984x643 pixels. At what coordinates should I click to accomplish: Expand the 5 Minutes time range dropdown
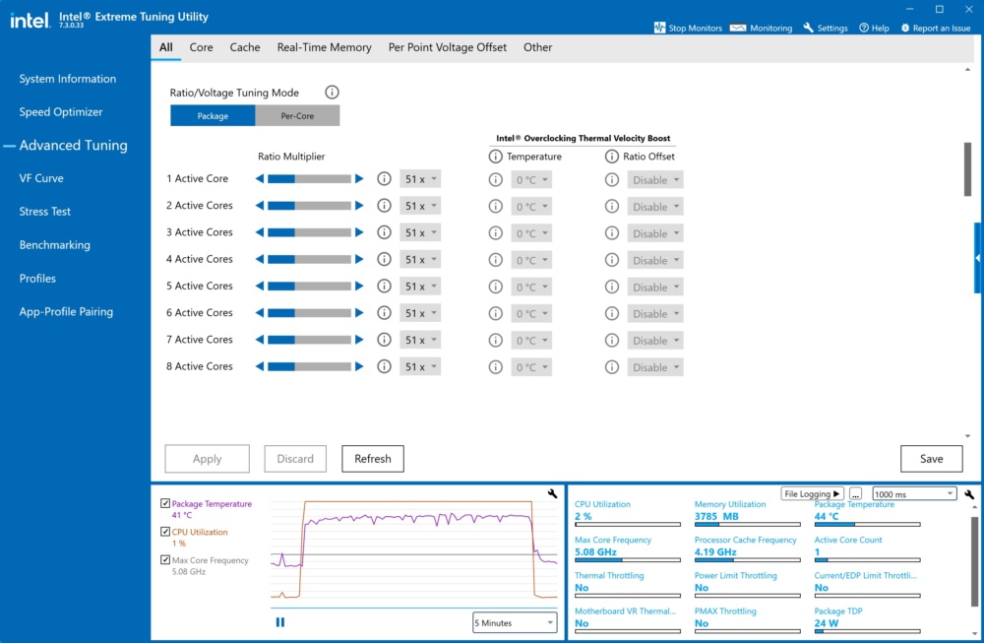515,623
